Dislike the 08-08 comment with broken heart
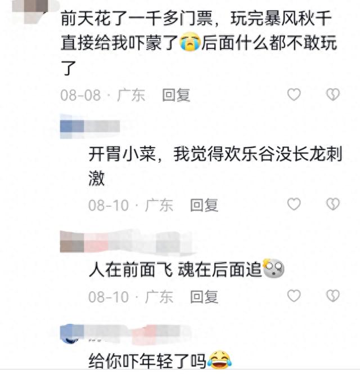This screenshot has height=374, width=360. coord(333,95)
